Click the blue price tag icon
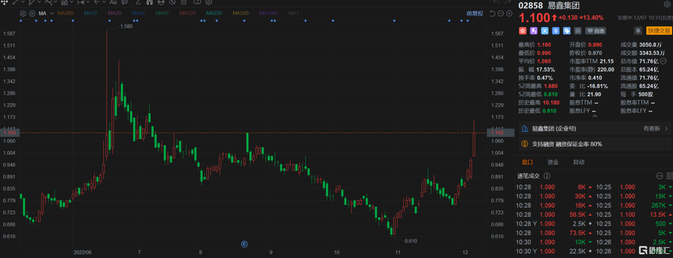Screen dimensions: 673x258 point(566,31)
